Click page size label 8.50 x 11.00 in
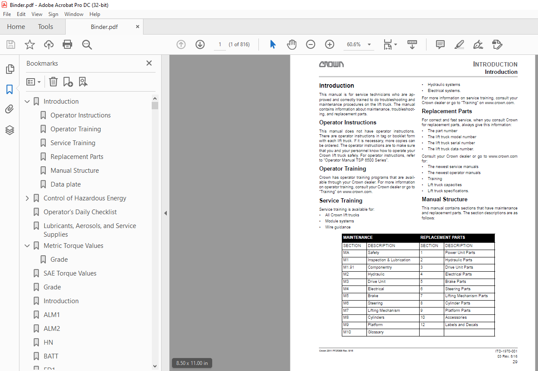 [x=192, y=363]
